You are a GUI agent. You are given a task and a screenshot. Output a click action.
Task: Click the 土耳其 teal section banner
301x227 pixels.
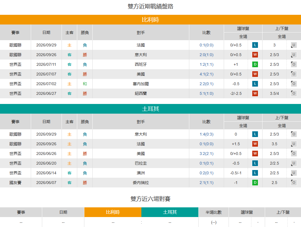click(150, 109)
